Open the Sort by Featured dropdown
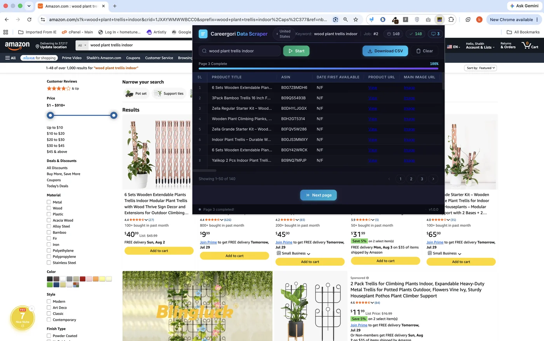 pyautogui.click(x=480, y=68)
